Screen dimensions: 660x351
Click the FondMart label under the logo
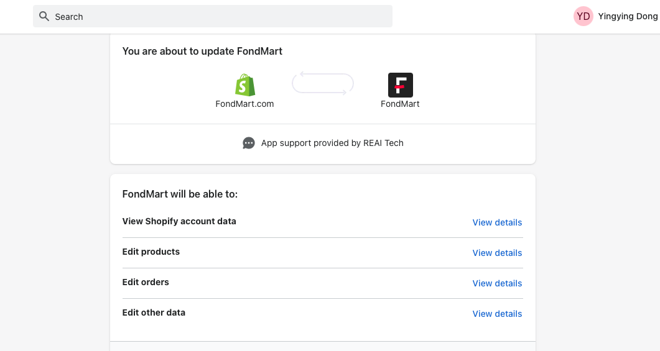point(400,104)
